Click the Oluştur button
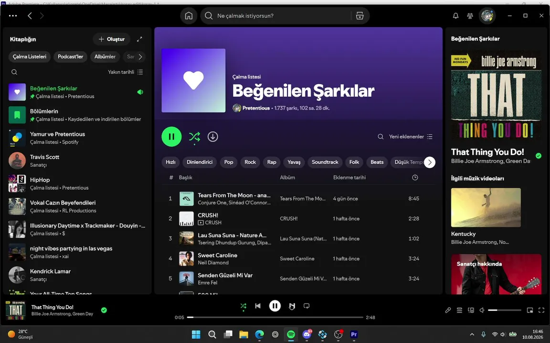This screenshot has width=550, height=343. (112, 39)
